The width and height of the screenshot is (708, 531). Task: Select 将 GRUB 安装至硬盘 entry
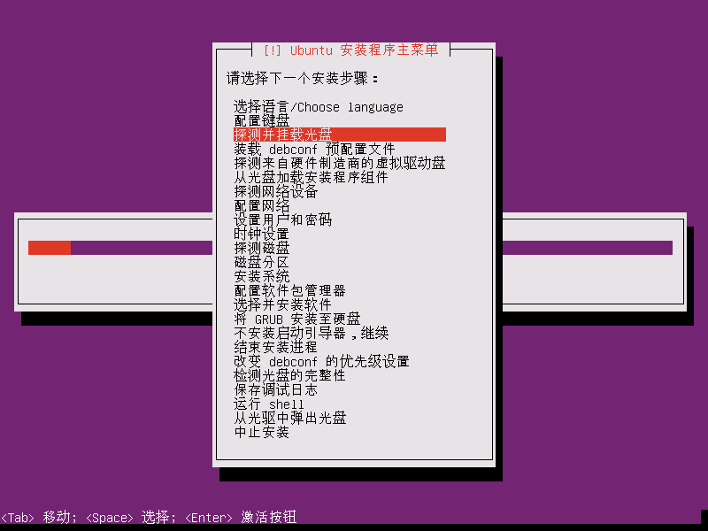click(x=297, y=319)
